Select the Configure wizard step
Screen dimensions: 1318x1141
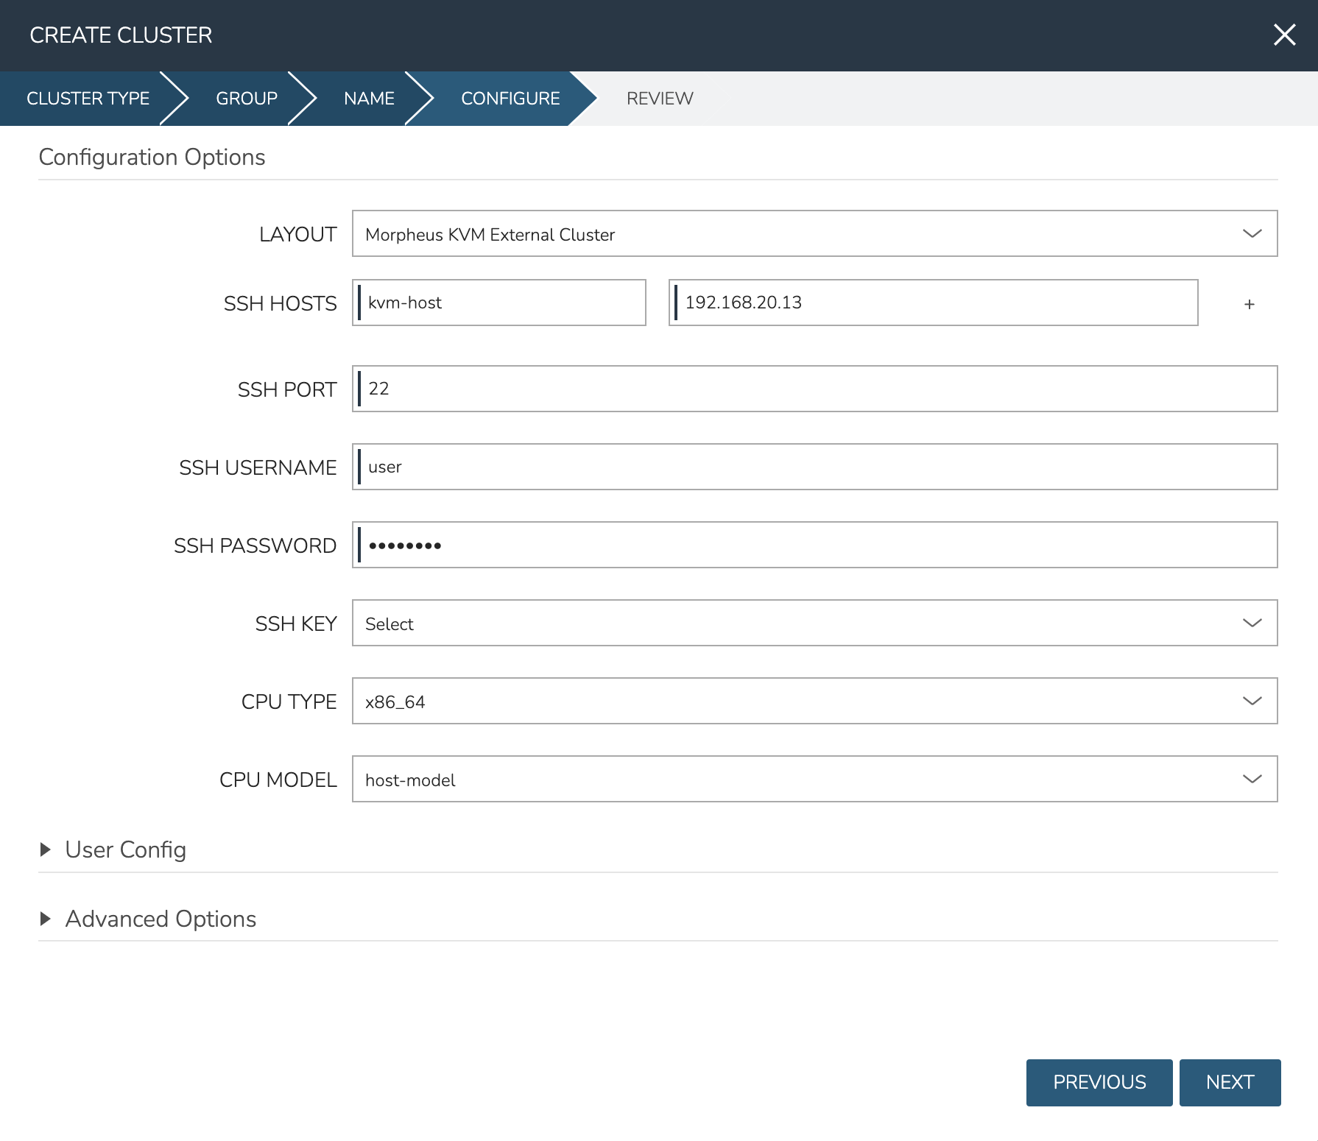[510, 99]
